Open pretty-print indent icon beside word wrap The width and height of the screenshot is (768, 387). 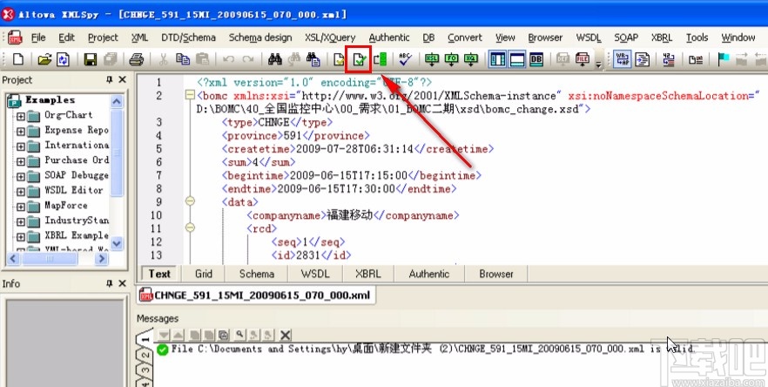point(643,59)
